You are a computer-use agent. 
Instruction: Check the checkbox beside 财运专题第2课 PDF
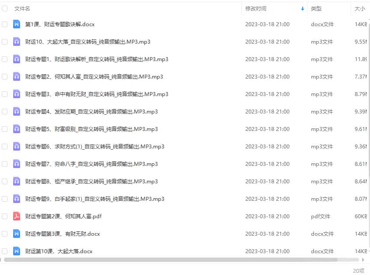(4, 216)
